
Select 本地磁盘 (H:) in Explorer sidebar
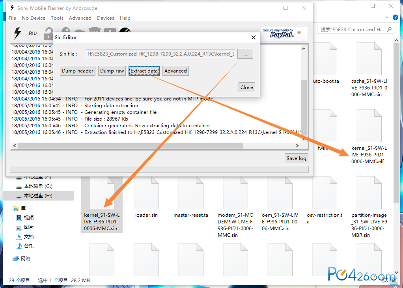(x=39, y=195)
